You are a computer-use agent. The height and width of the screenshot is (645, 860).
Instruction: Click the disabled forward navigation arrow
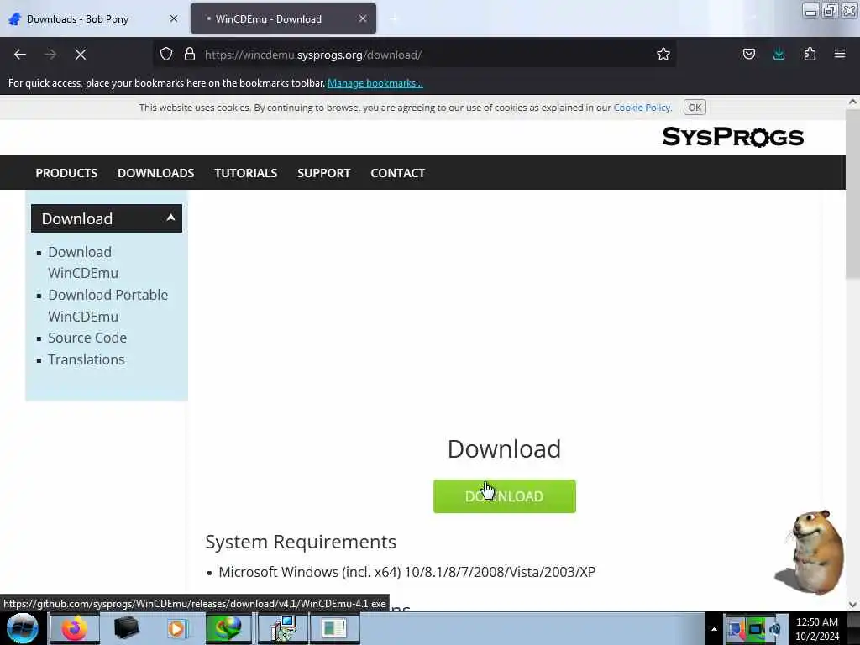[50, 55]
